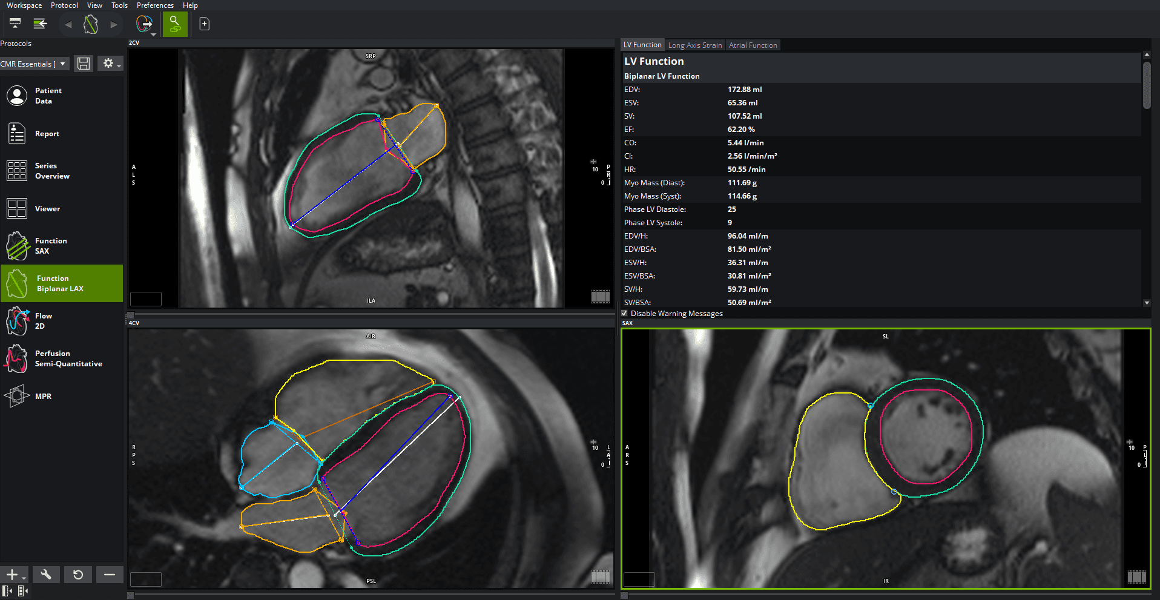This screenshot has width=1160, height=600.
Task: Save the current protocol with the disk icon
Action: coord(84,63)
